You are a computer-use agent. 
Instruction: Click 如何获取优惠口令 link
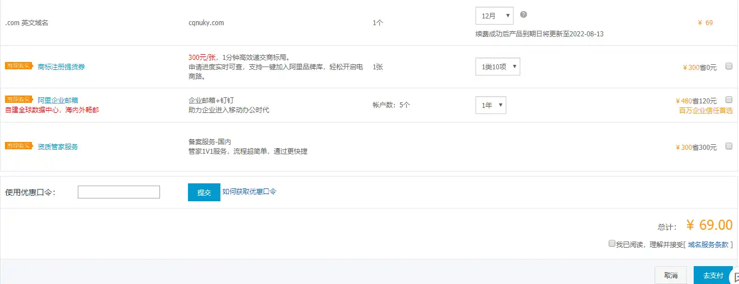[x=250, y=192]
